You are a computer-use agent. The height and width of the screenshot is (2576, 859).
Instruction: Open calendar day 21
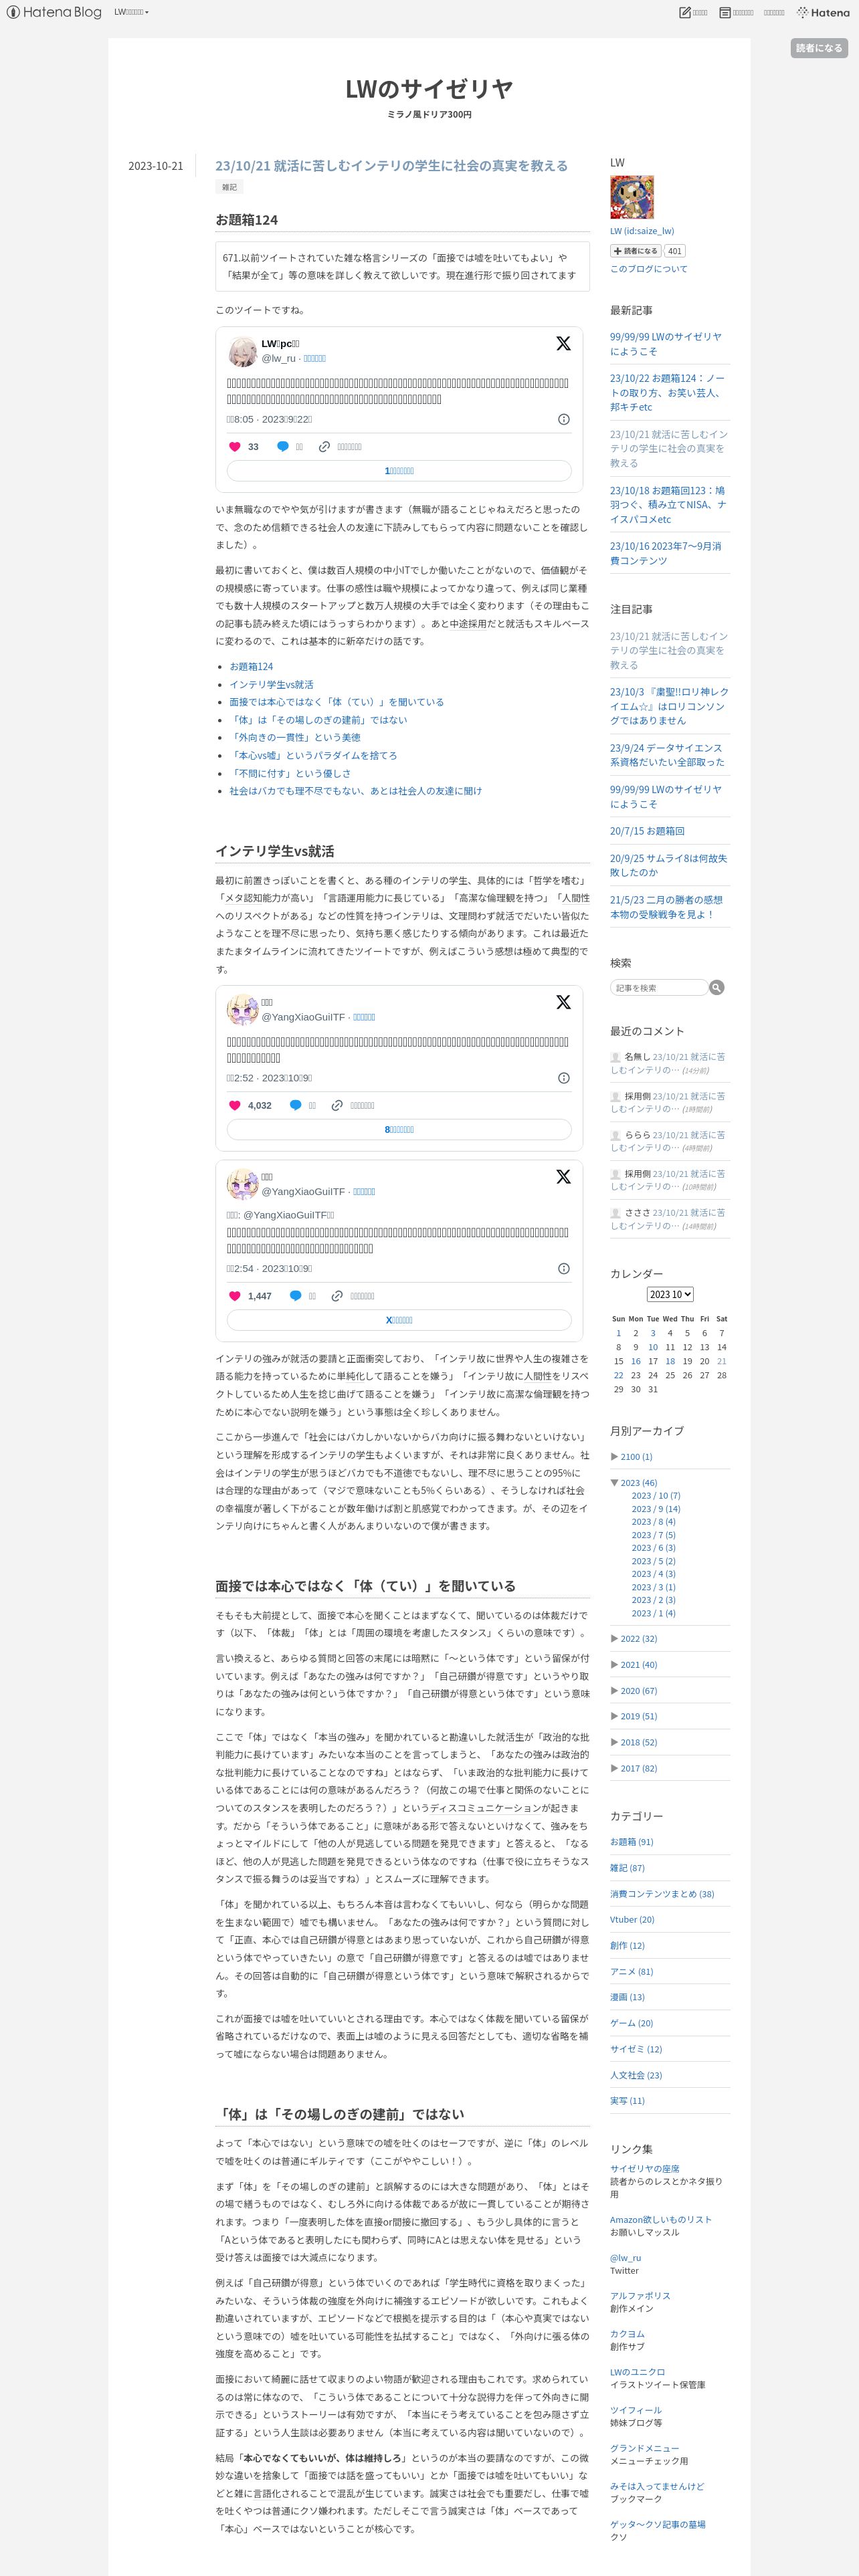point(722,1361)
